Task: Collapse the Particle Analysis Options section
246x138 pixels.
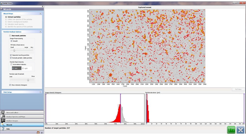Action: (x=40, y=32)
